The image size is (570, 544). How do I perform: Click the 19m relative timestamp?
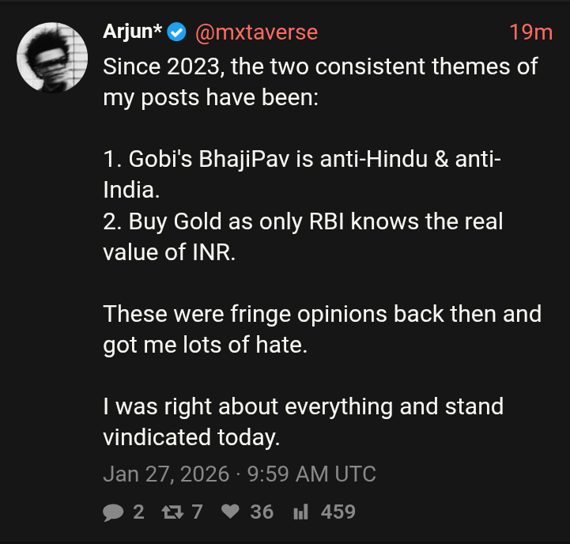coord(530,32)
